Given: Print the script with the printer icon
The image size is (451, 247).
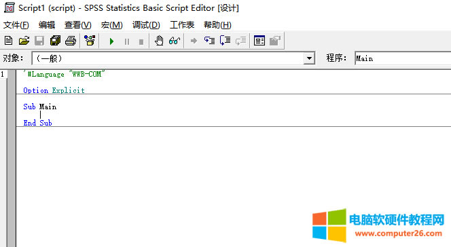Looking at the screenshot, I should pyautogui.click(x=71, y=41).
